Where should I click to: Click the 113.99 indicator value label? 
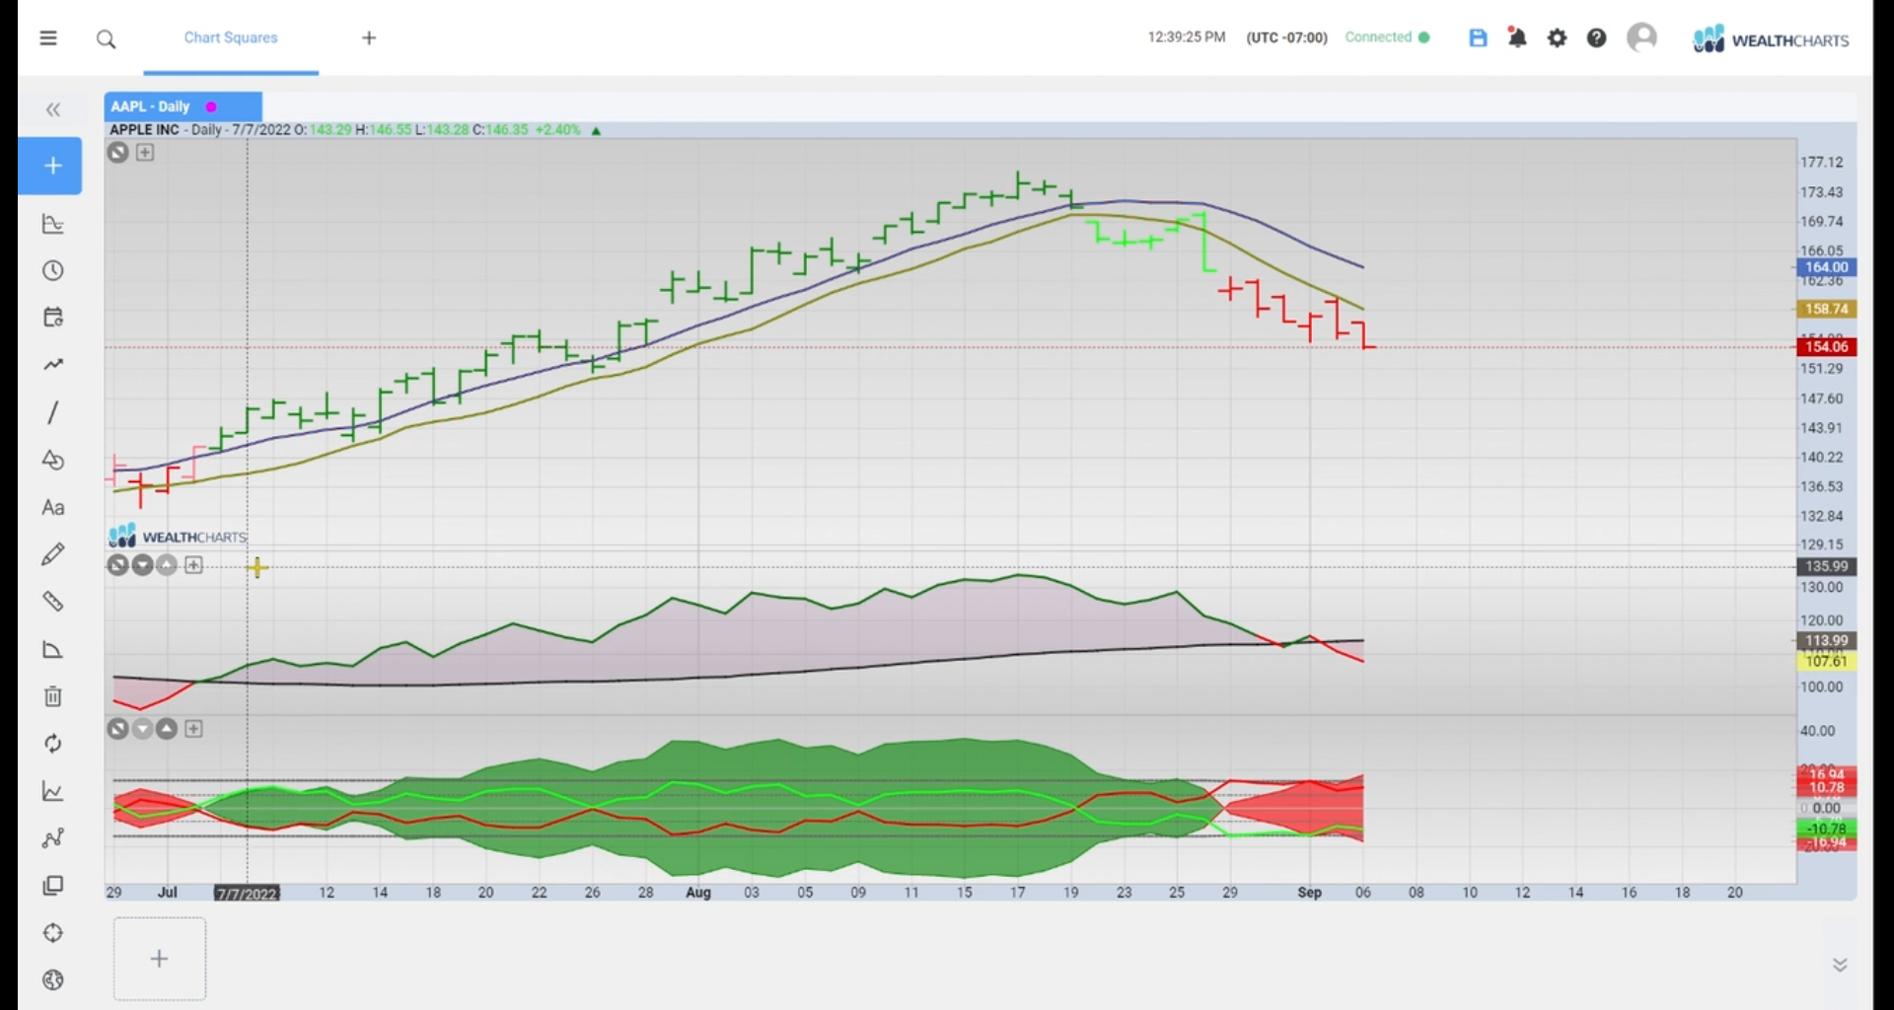1826,641
